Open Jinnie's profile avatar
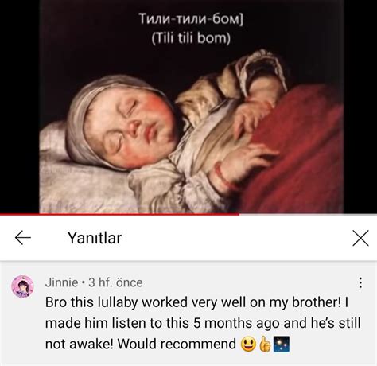Image resolution: width=377 pixels, height=366 pixels. [x=22, y=286]
